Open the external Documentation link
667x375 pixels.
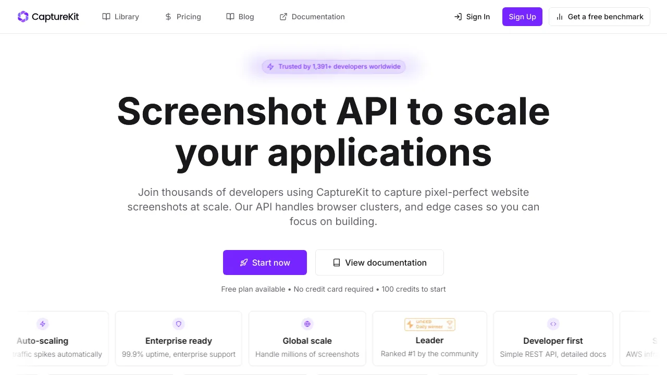pos(312,17)
